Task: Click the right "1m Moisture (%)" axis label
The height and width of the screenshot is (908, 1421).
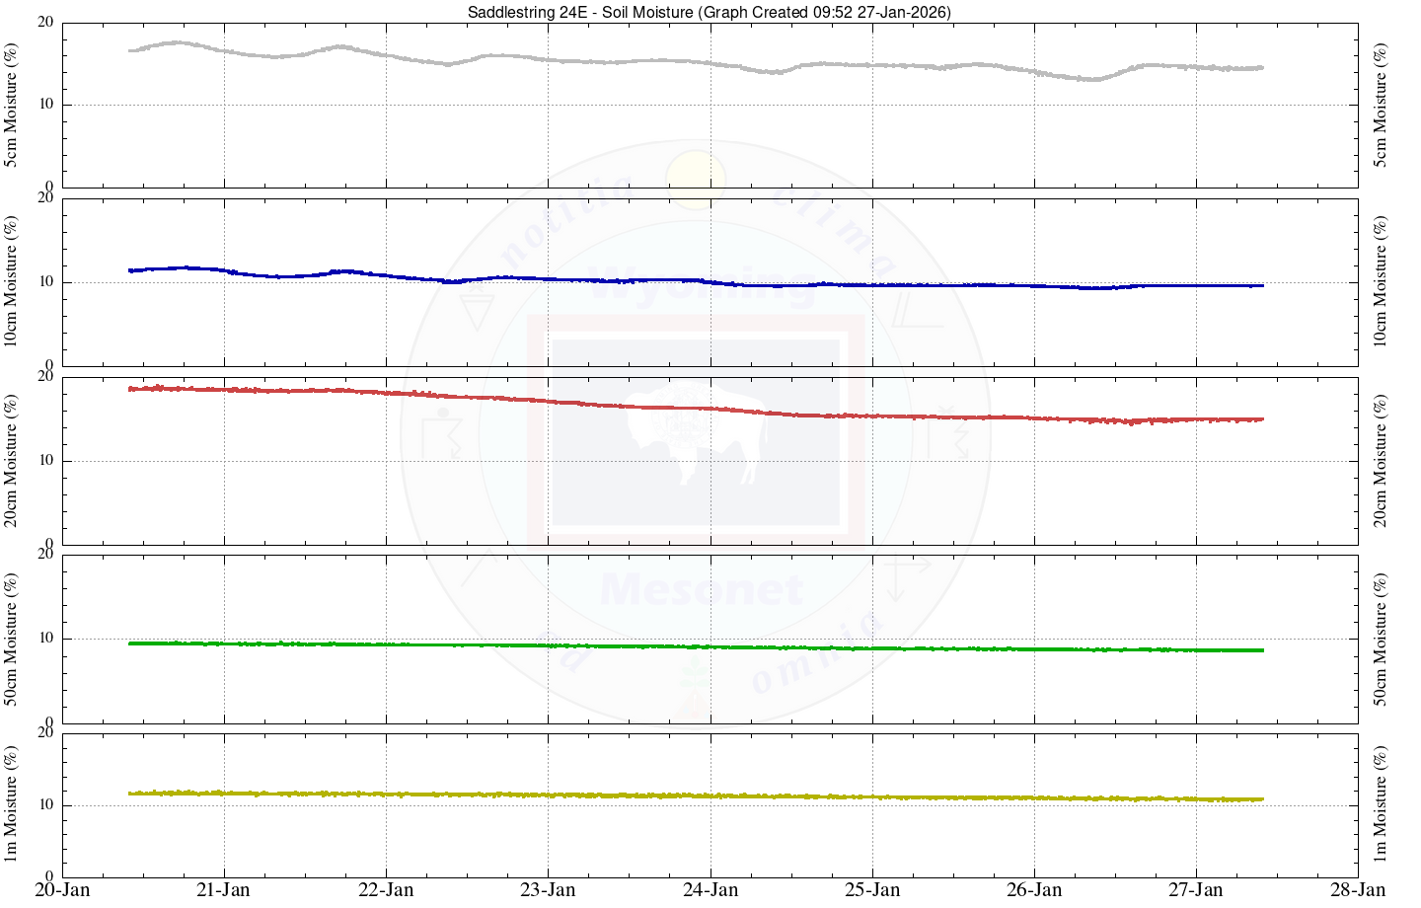Action: tap(1381, 804)
